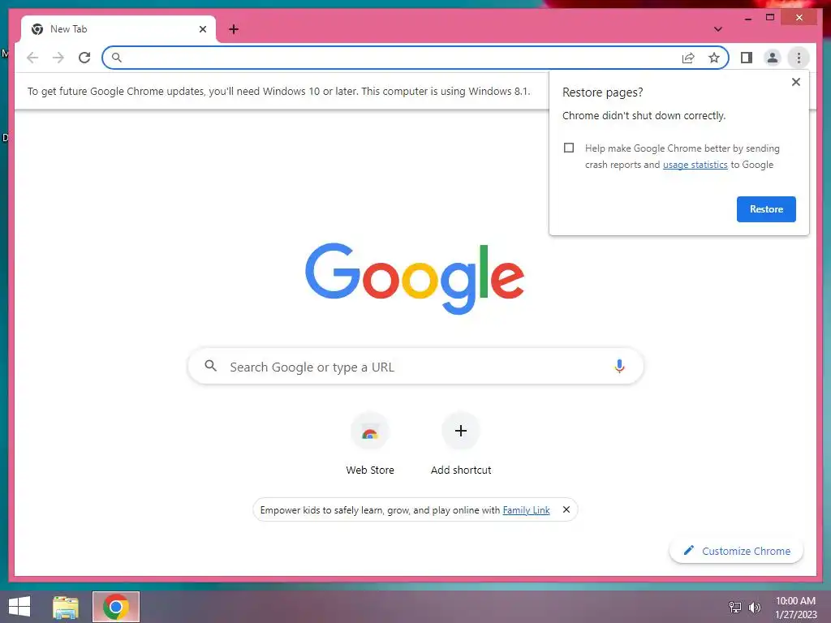
Task: Open the Windows Start button
Action: point(19,607)
